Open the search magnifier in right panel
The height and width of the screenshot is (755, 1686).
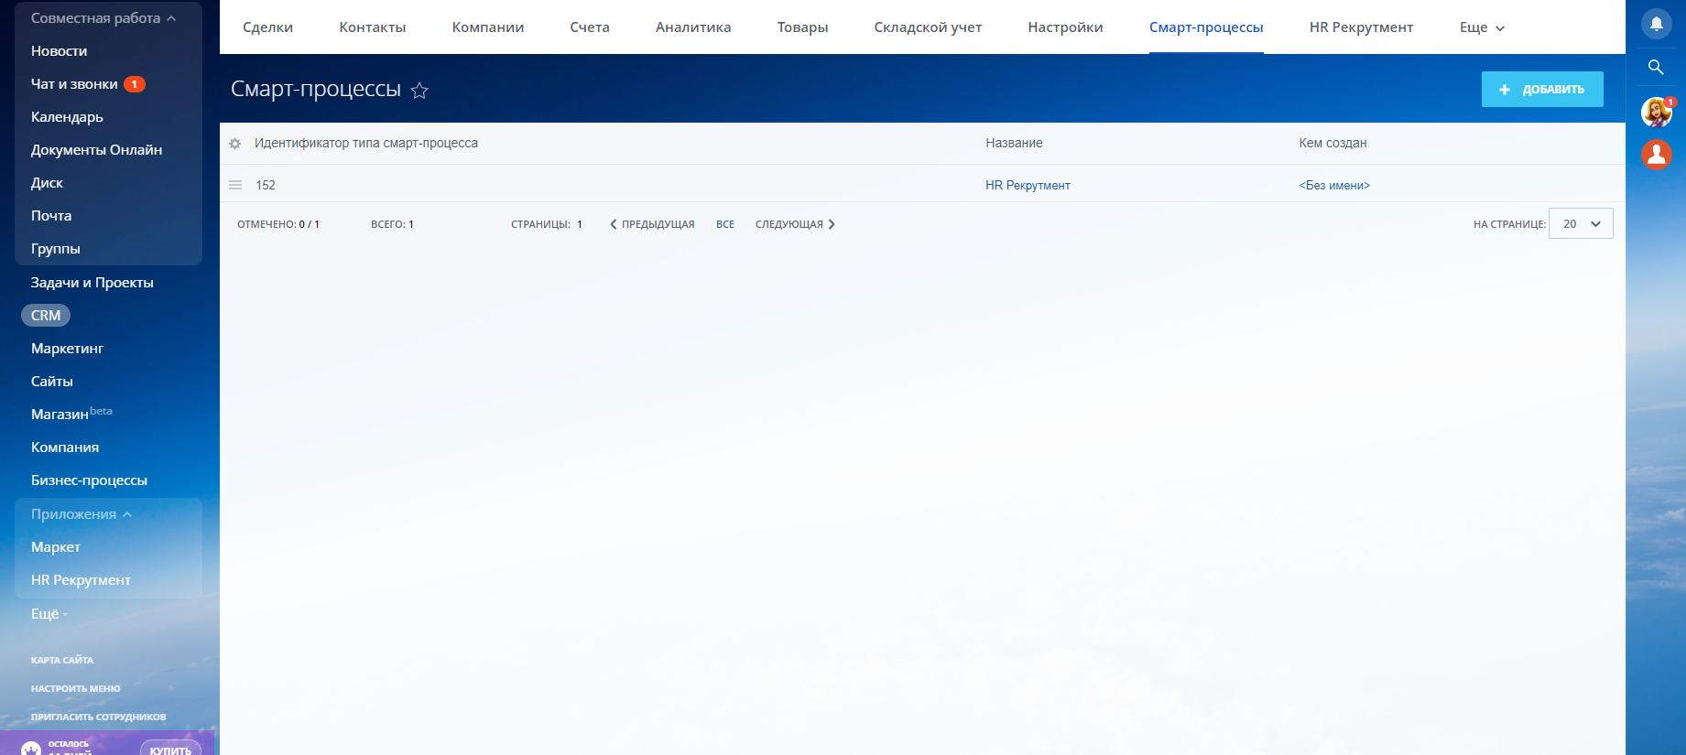(1656, 67)
